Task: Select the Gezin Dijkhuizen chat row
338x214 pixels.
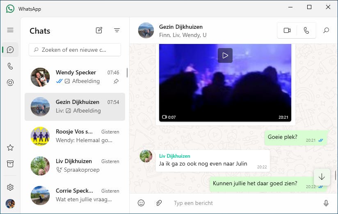Action: point(75,107)
